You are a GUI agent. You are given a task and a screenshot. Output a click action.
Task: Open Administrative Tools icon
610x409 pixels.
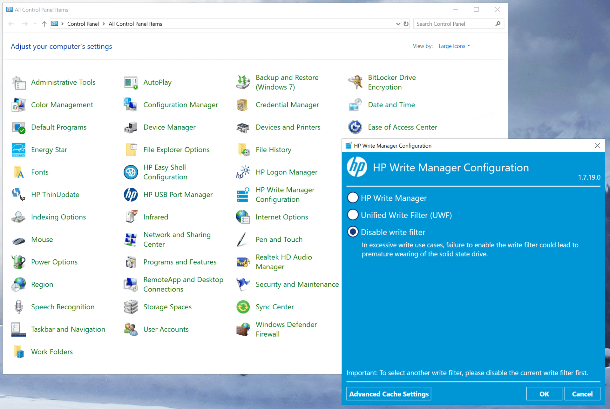(x=19, y=83)
